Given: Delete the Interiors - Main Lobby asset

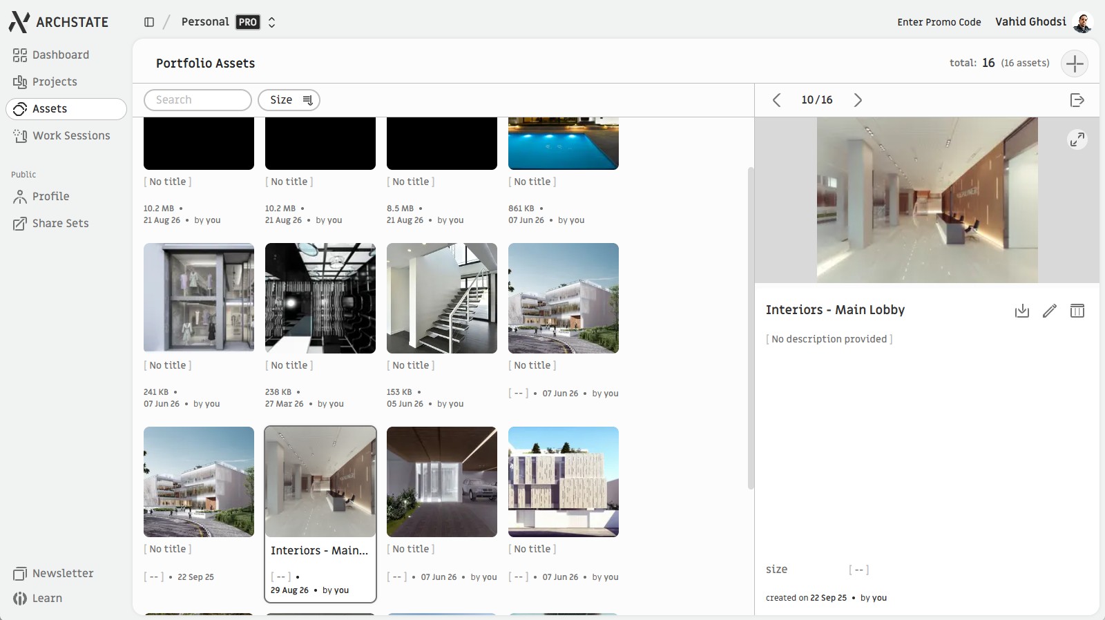Looking at the screenshot, I should (1077, 311).
